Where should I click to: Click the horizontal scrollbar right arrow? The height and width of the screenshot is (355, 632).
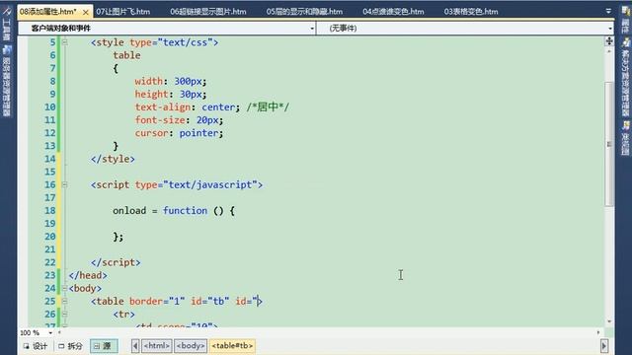coord(598,332)
